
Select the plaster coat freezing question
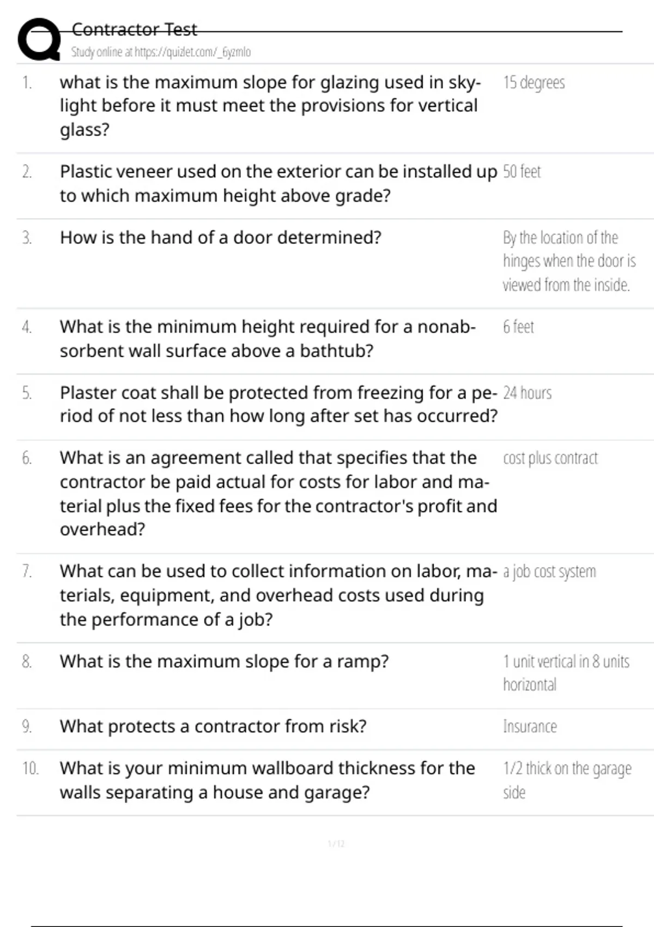278,404
